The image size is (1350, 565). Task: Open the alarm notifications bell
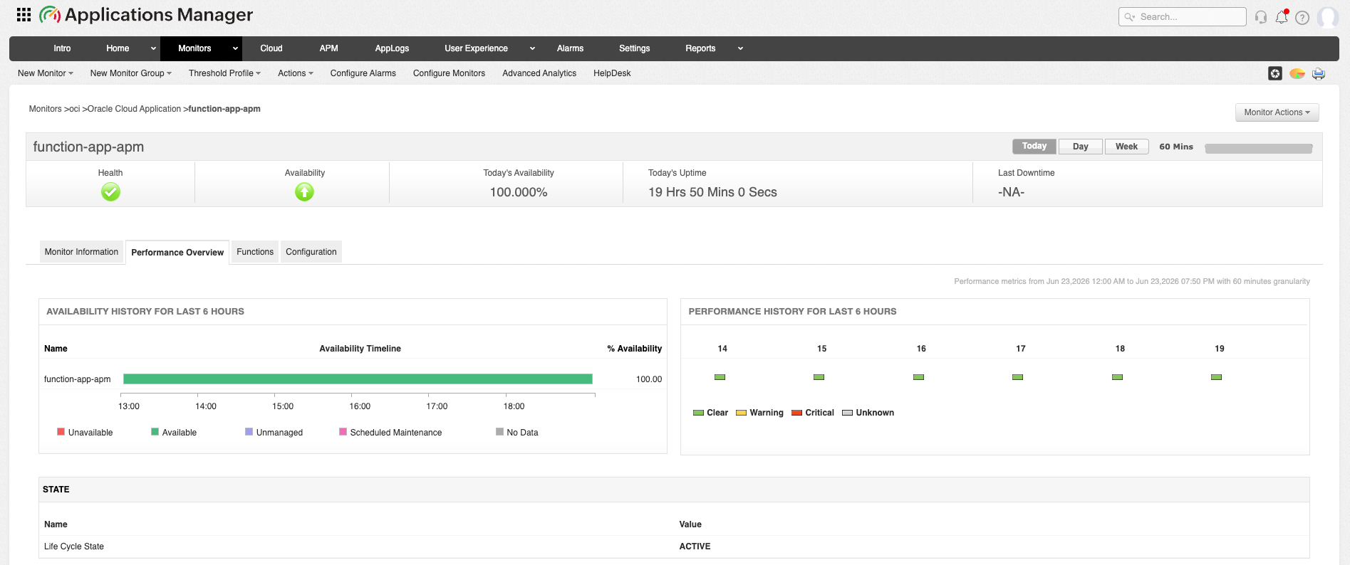coord(1282,17)
